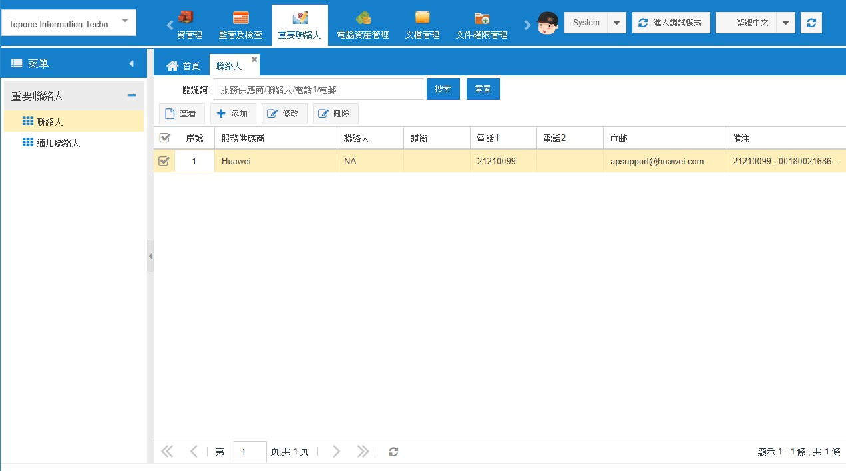846x471 pixels.
Task: Click the 搜索 search button
Action: coord(443,89)
